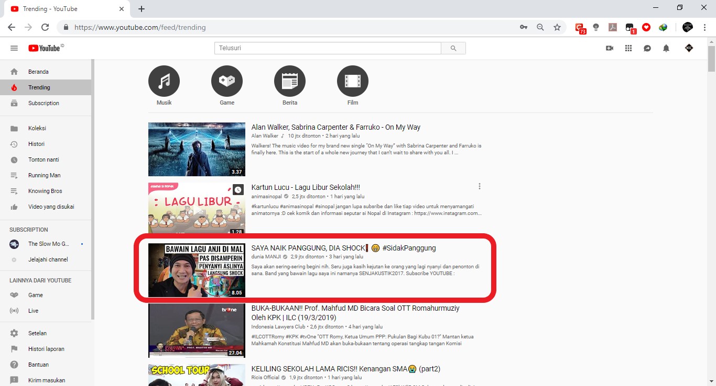Open Bantuan help in the sidebar
The height and width of the screenshot is (386, 716).
46,365
